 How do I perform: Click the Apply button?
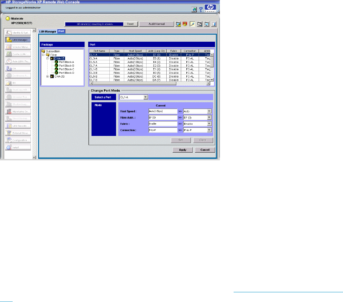(x=183, y=150)
